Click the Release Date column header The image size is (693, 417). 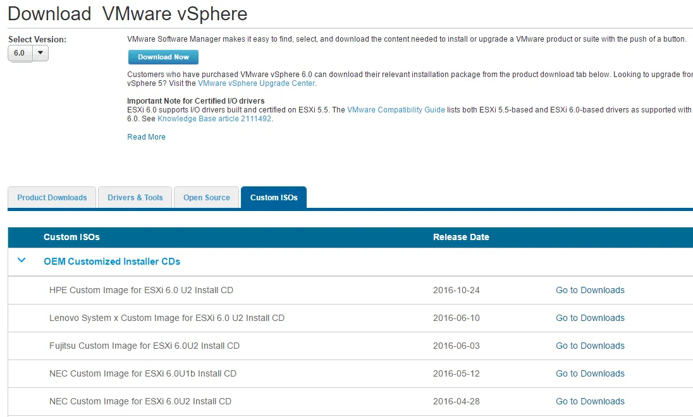point(461,238)
